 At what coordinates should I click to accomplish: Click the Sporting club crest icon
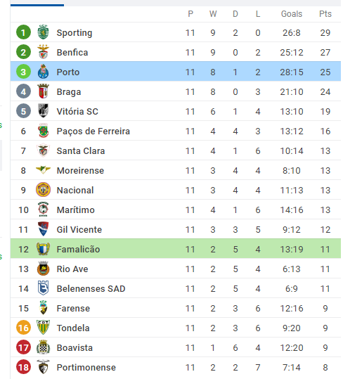[44, 32]
